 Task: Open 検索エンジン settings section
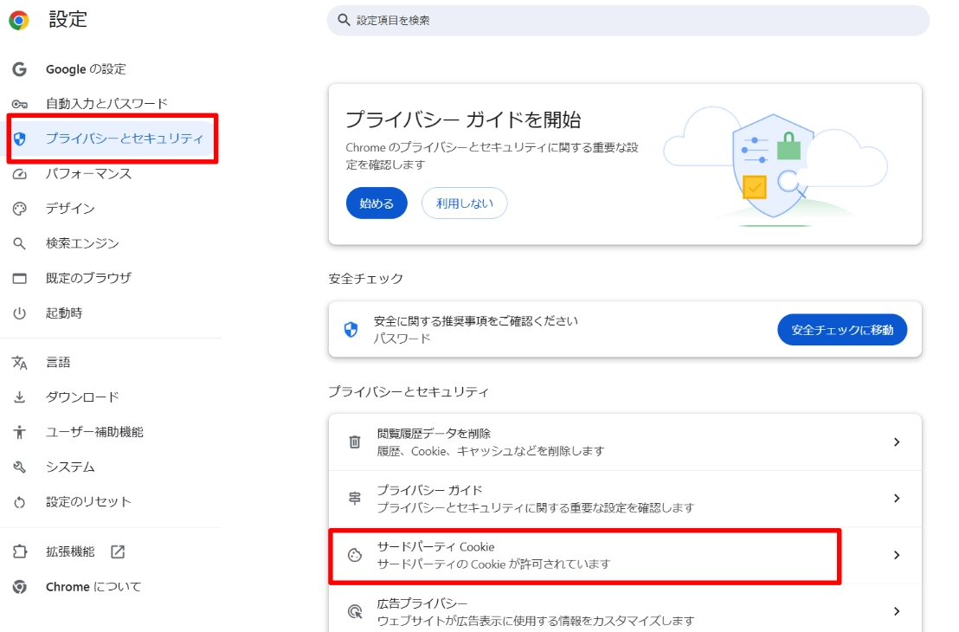82,243
